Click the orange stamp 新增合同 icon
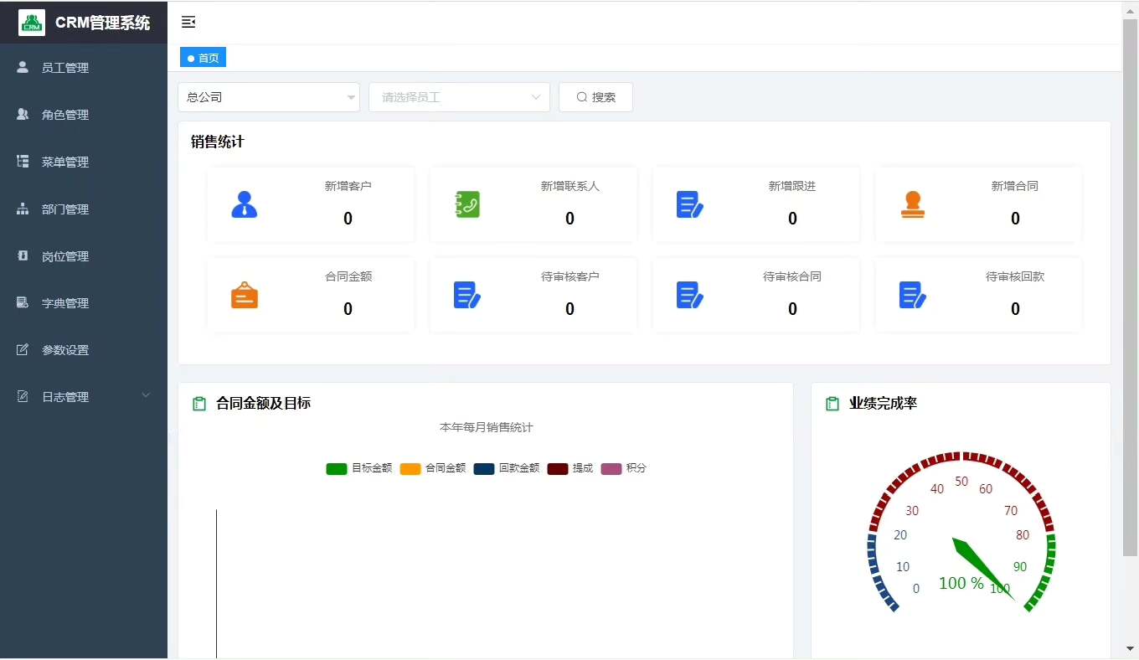 (x=913, y=204)
